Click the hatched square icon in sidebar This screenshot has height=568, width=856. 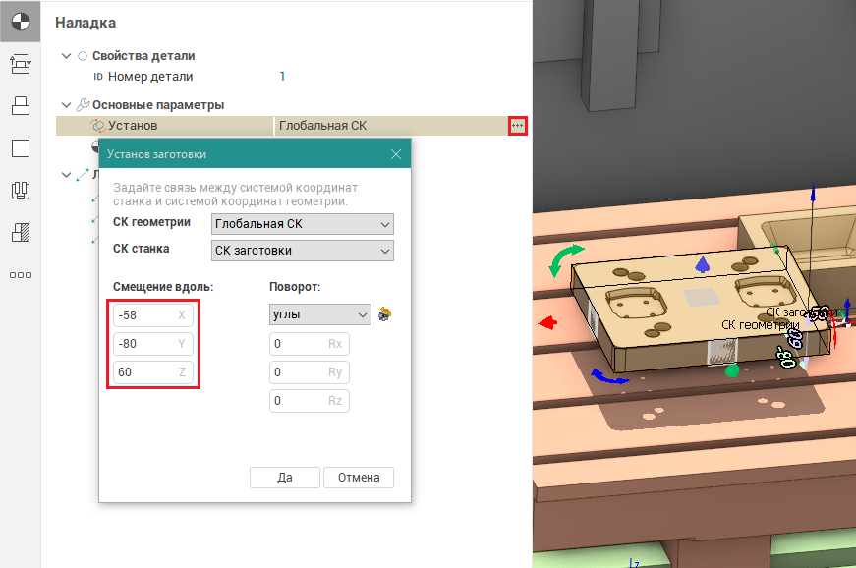21,233
